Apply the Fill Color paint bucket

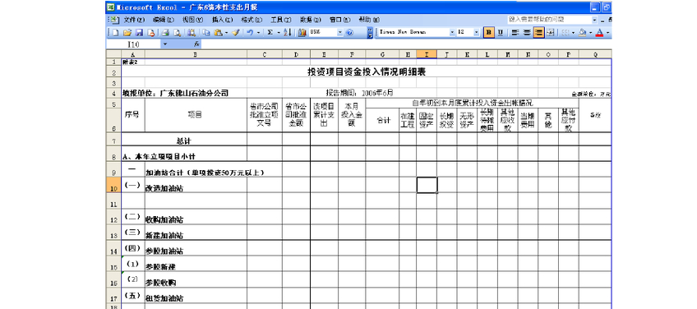[582, 32]
